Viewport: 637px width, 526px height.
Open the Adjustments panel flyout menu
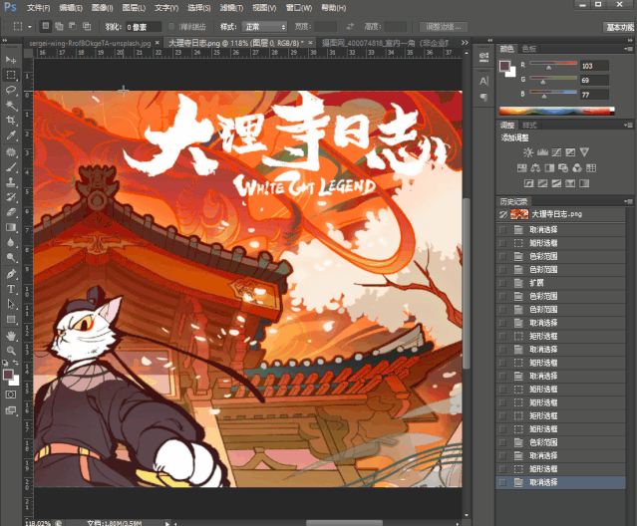628,125
